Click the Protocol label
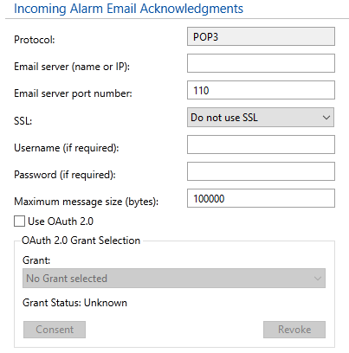 coord(35,40)
